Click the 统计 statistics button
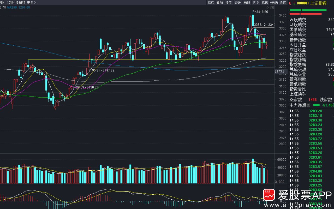The width and height of the screenshot is (334, 209). (238, 3)
